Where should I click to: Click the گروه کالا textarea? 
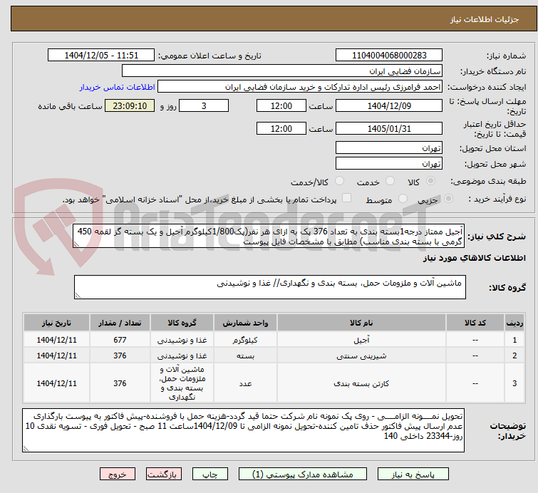click(269, 287)
